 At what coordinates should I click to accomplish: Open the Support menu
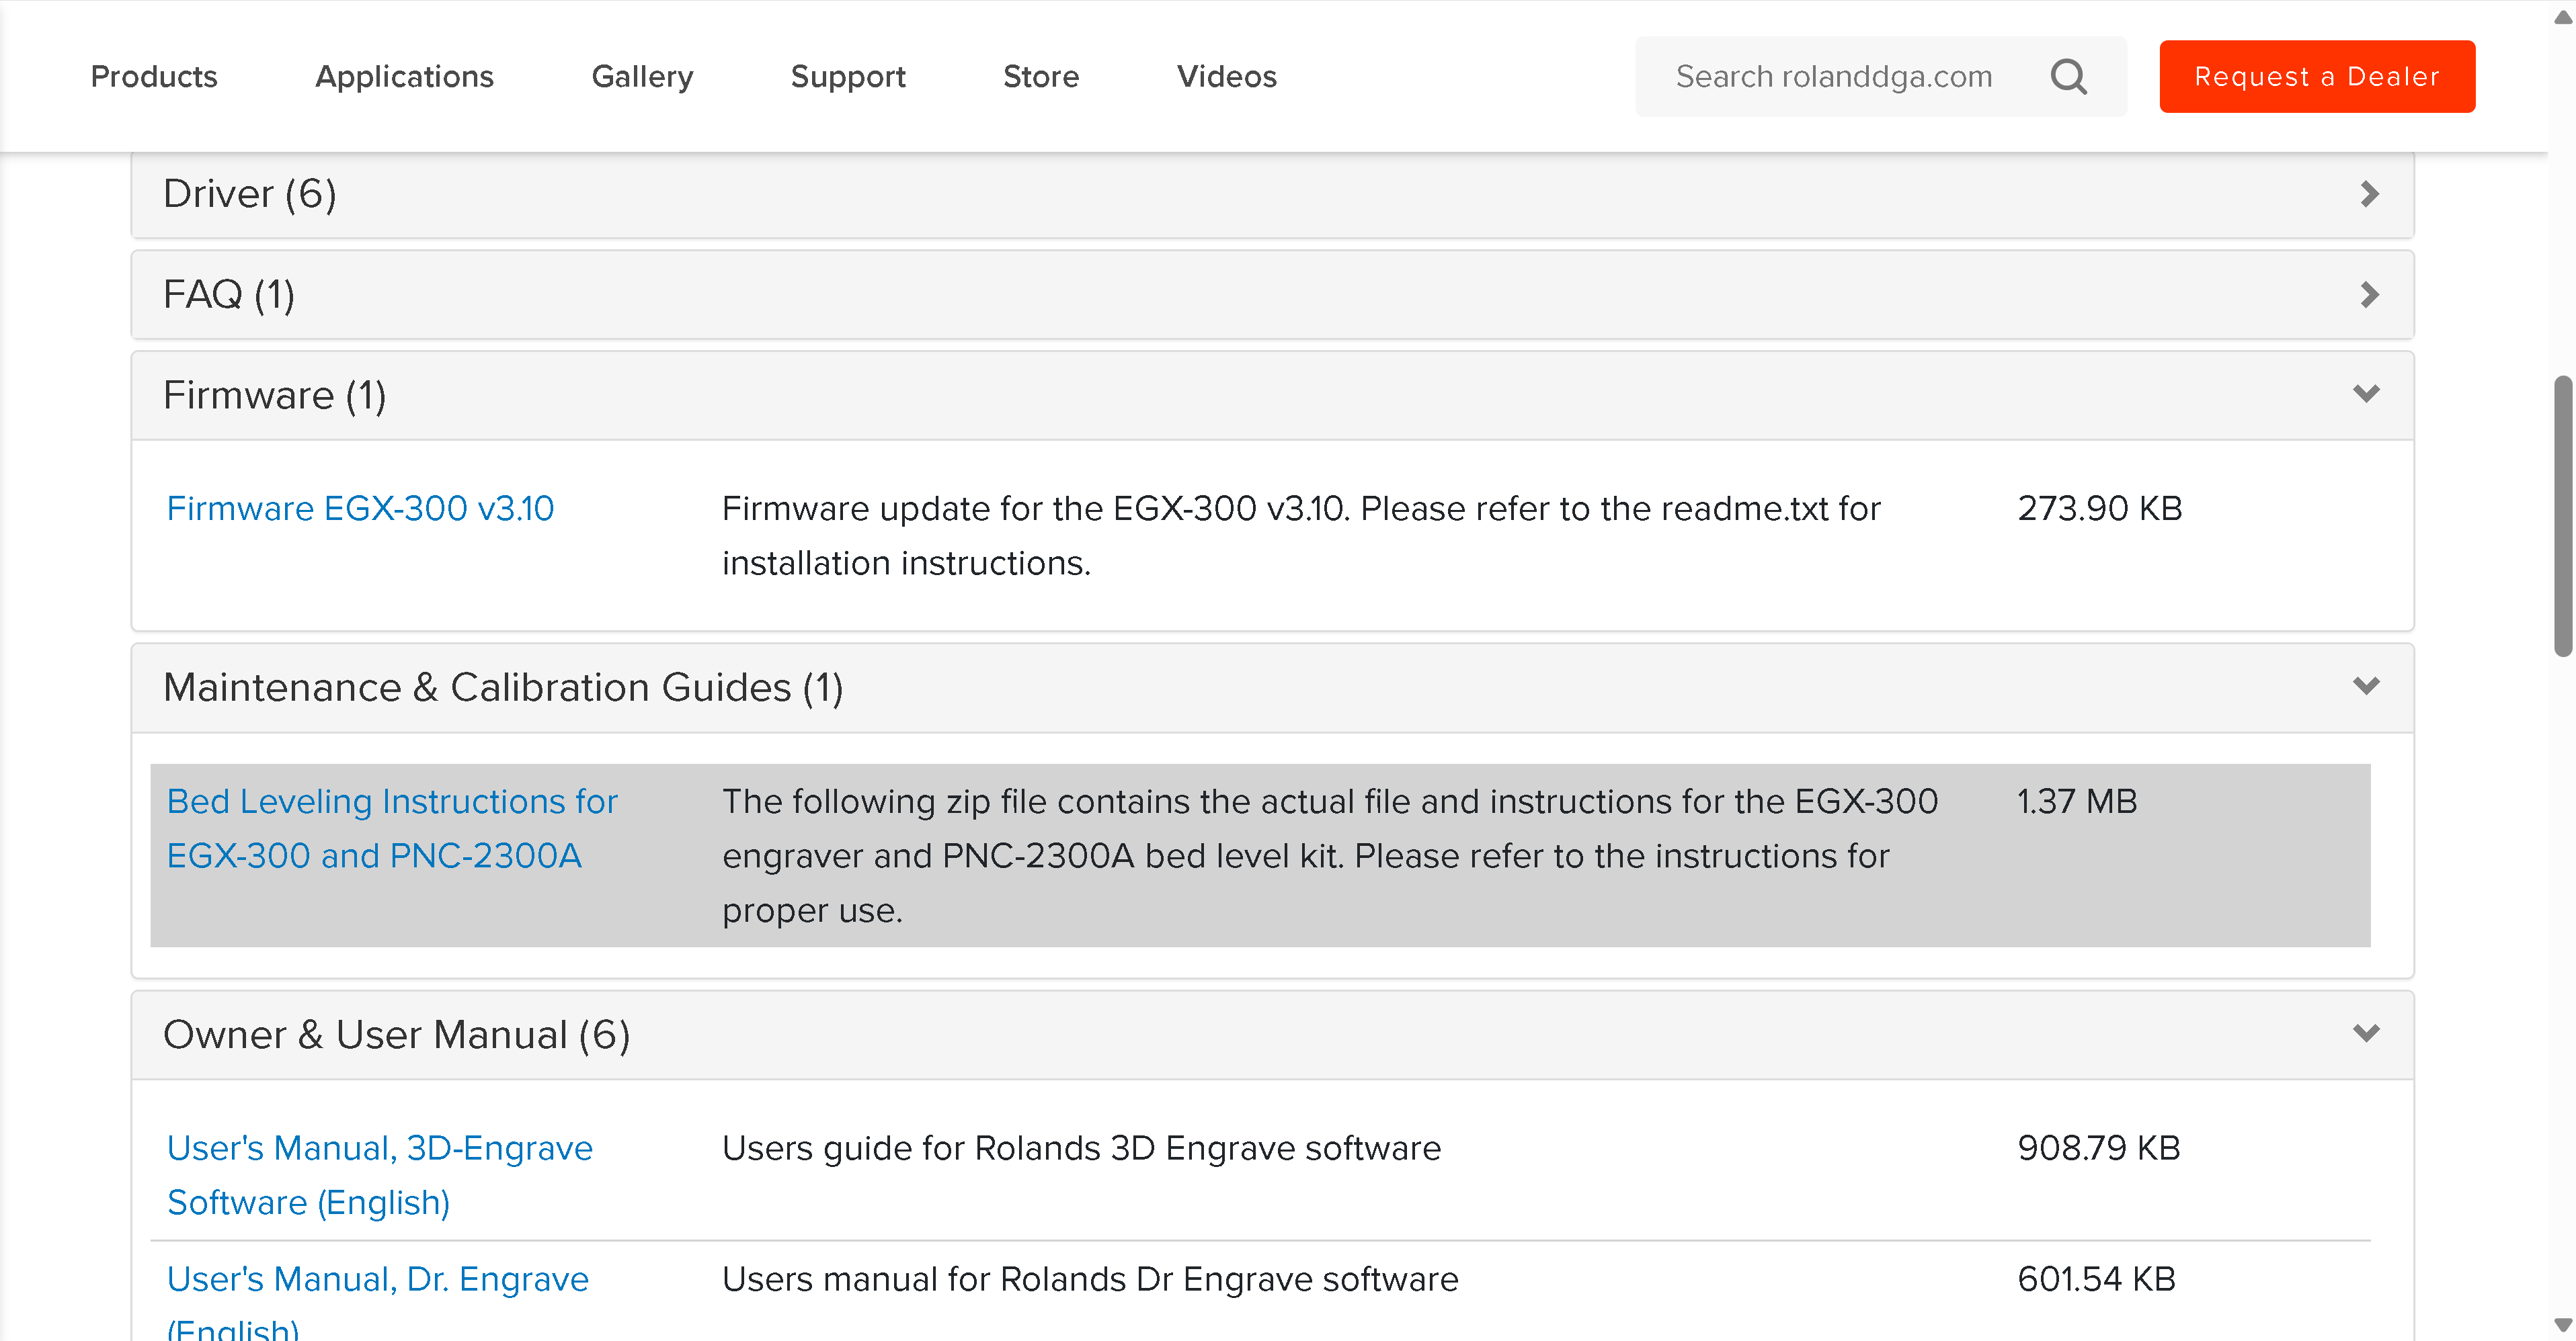[848, 77]
